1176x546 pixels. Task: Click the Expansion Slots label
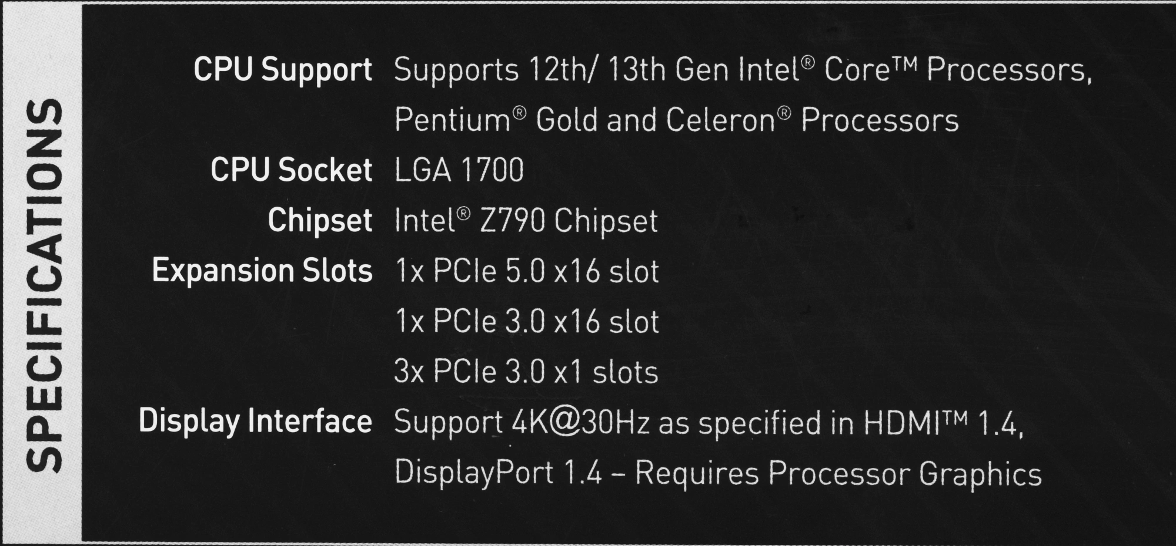point(262,271)
